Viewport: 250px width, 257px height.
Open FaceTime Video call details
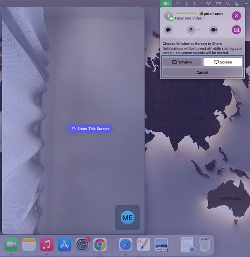[190, 18]
